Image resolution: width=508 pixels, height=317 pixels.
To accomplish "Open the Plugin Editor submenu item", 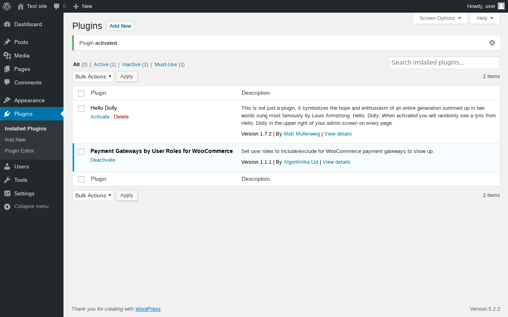I will [x=19, y=151].
